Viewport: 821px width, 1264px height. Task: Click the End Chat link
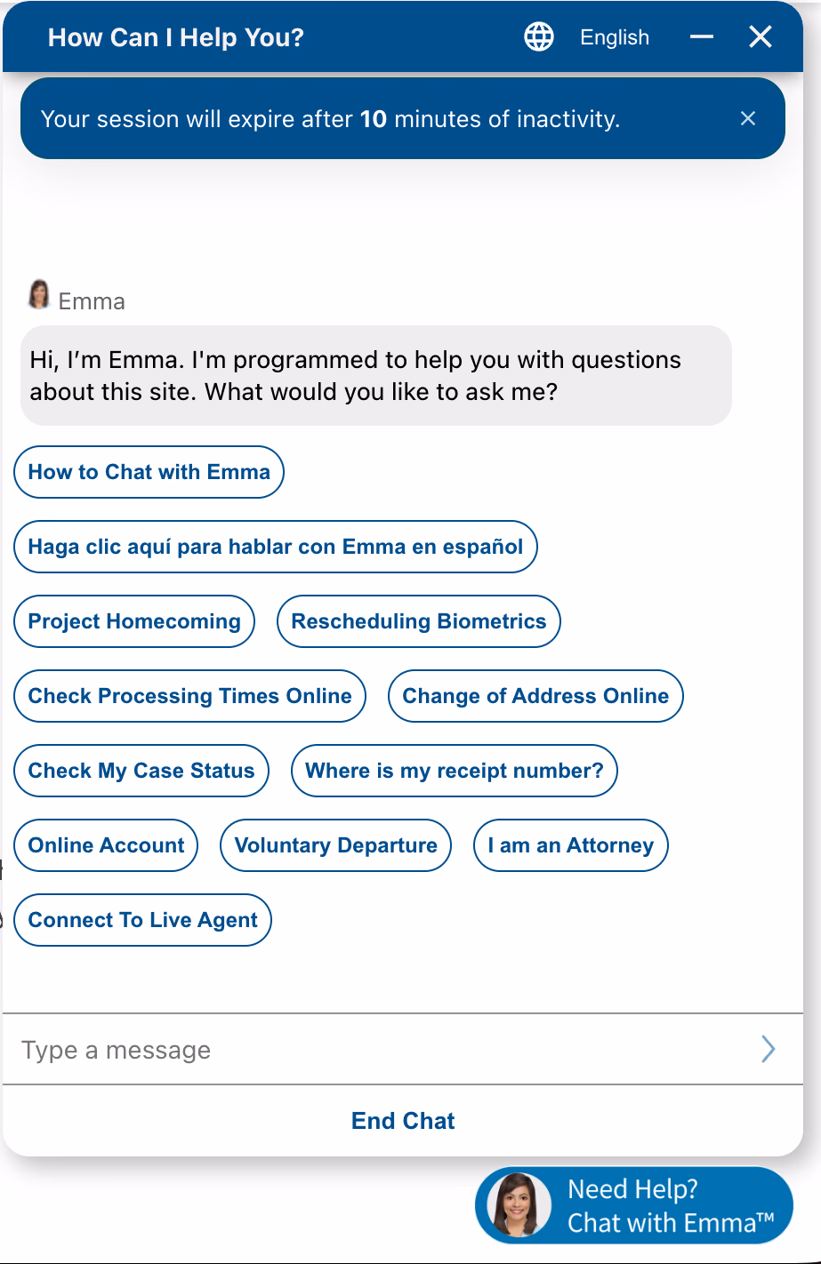pos(403,1121)
